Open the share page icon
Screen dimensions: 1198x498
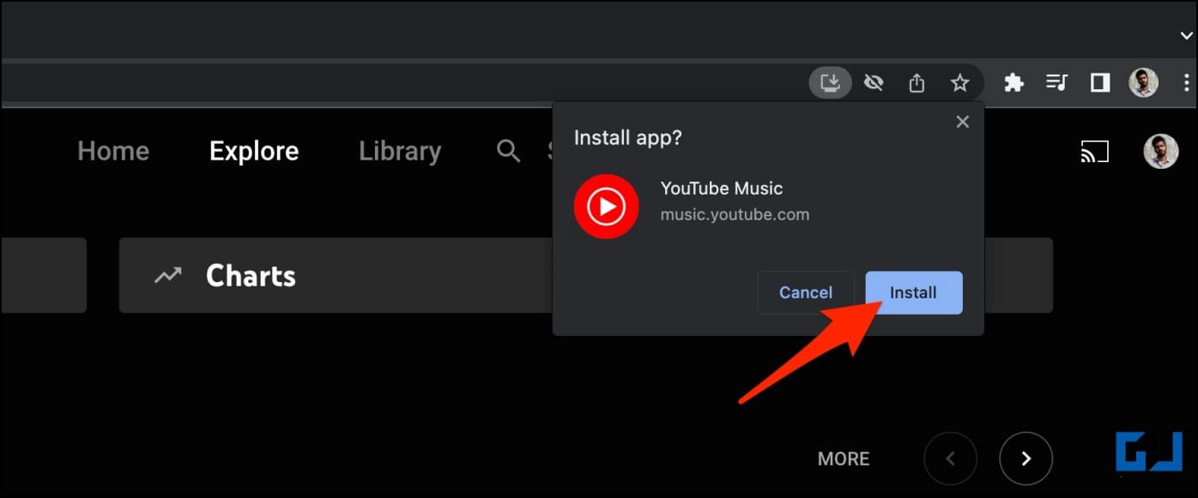[x=917, y=83]
